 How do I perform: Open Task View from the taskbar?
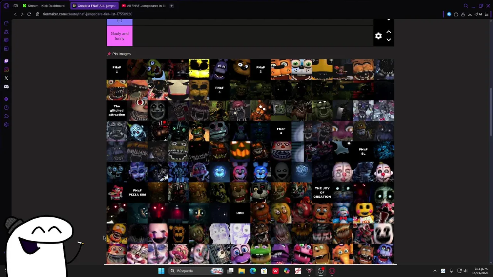click(x=230, y=271)
